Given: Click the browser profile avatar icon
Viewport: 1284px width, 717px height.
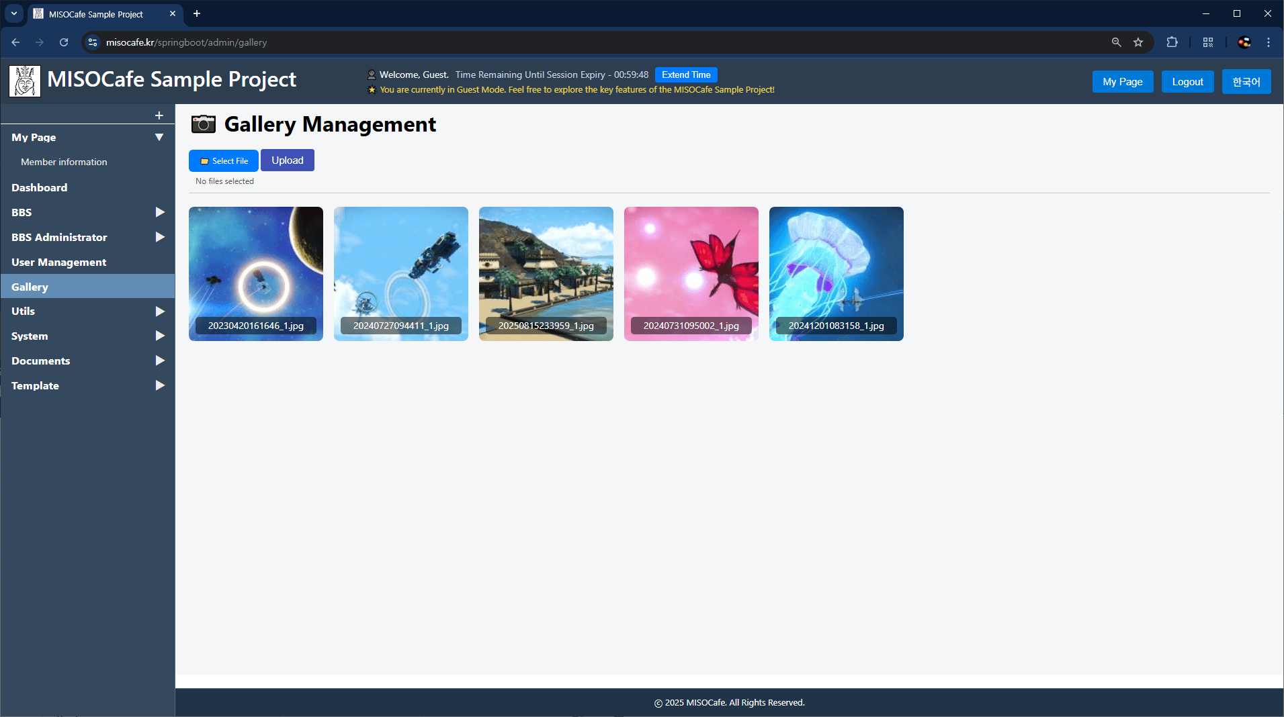Looking at the screenshot, I should (1244, 42).
